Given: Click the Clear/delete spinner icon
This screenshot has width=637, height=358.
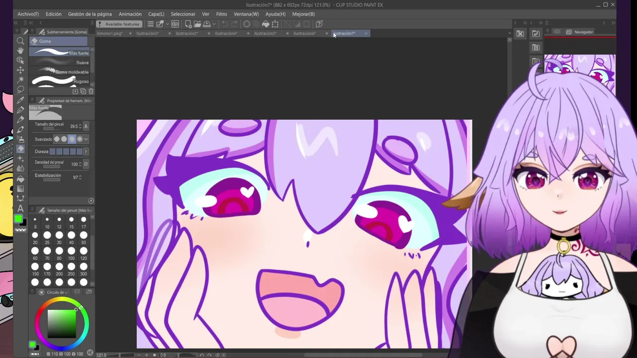Looking at the screenshot, I should 247,24.
